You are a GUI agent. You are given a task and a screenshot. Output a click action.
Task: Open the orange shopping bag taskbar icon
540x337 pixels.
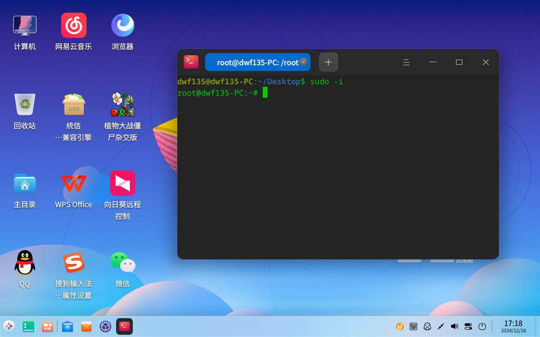pyautogui.click(x=86, y=326)
